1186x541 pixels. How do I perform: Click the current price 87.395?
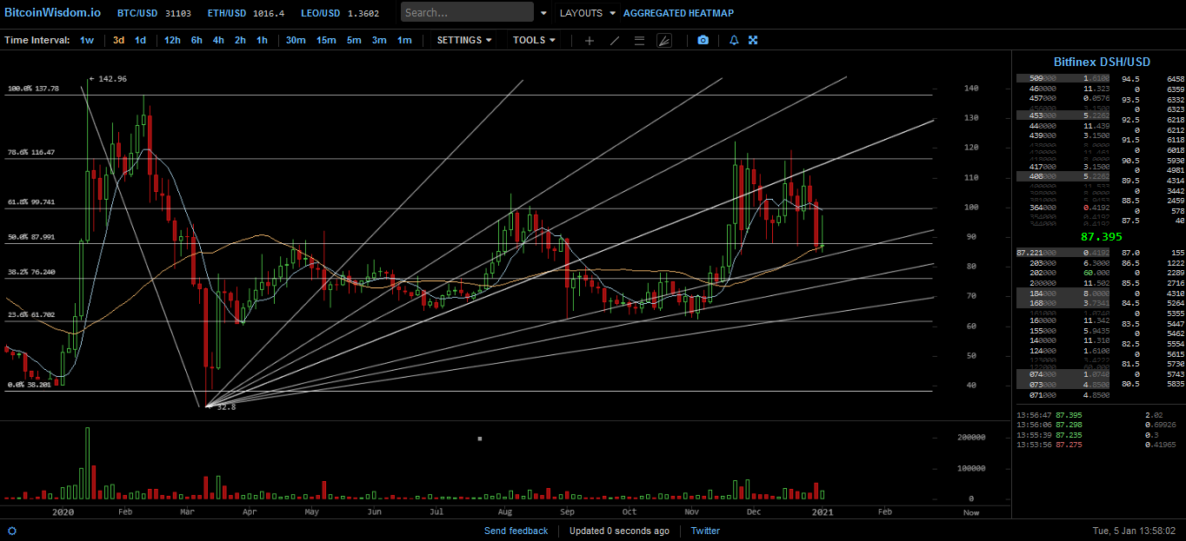pyautogui.click(x=1101, y=236)
